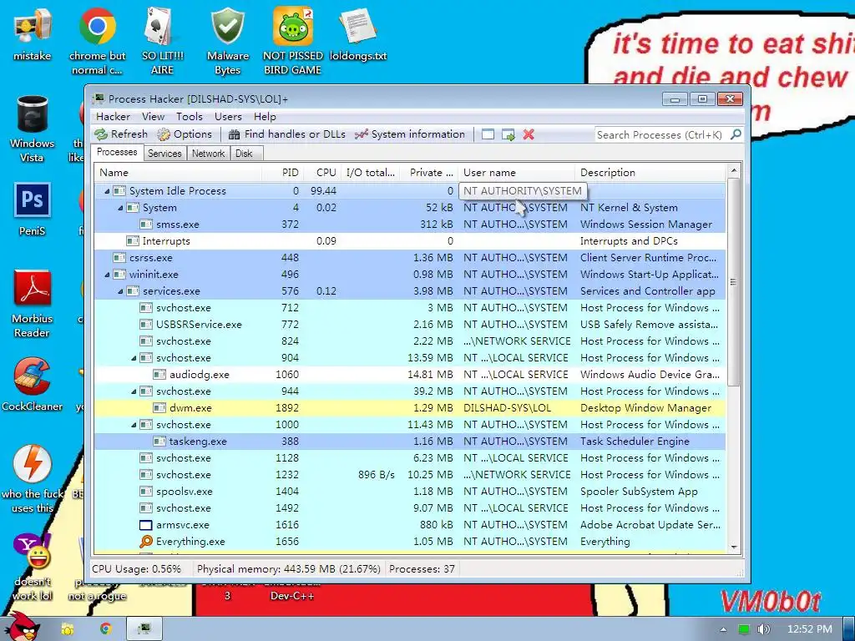Image resolution: width=855 pixels, height=641 pixels.
Task: Click the Angry Bird start button
Action: pos(21,626)
